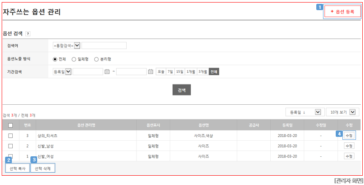364x185 pixels.
Task: Check the box for 신발_남성 row
Action: 11,146
